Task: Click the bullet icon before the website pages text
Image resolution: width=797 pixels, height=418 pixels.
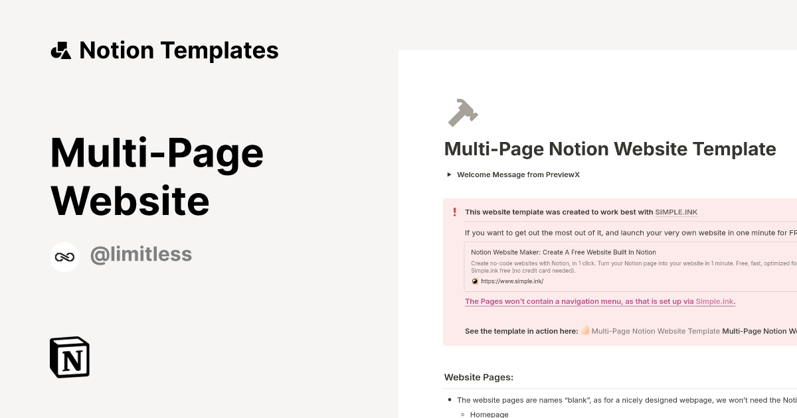Action: 449,400
